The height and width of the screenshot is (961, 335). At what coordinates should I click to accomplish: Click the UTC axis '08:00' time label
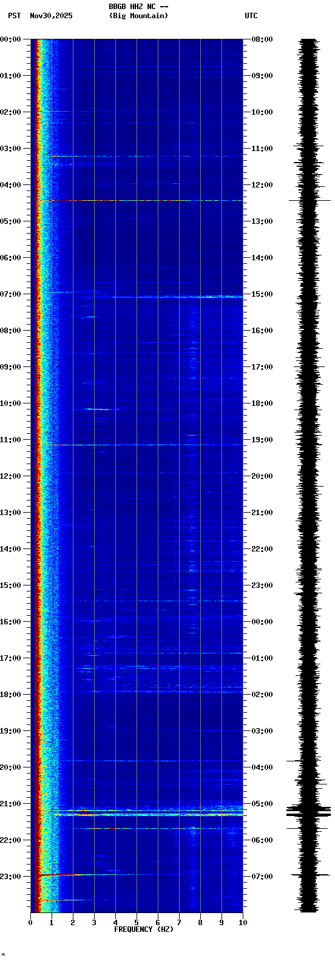coord(262,39)
